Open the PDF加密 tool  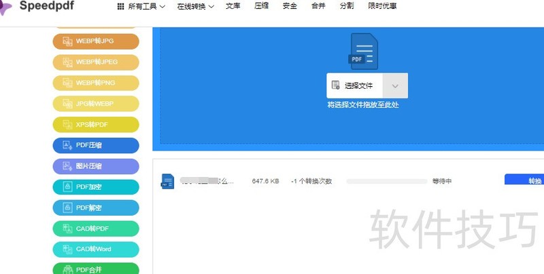coord(96,187)
